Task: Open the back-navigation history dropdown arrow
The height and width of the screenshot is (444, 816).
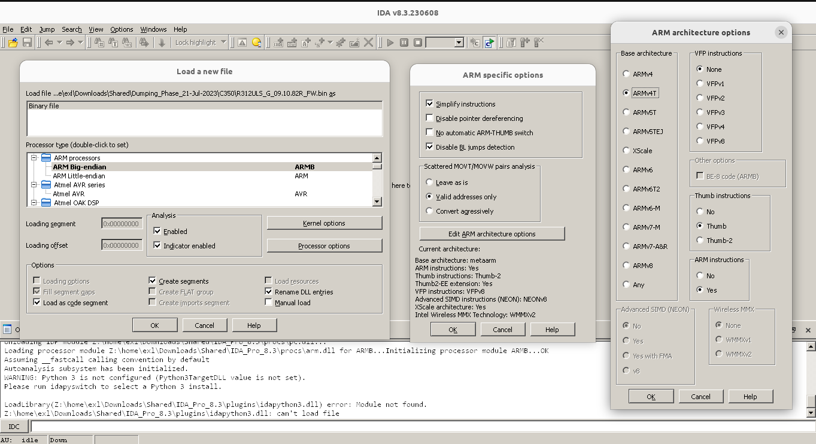Action: point(59,42)
